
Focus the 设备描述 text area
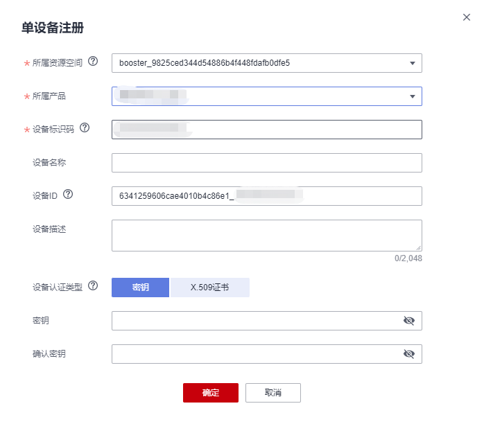[267, 236]
